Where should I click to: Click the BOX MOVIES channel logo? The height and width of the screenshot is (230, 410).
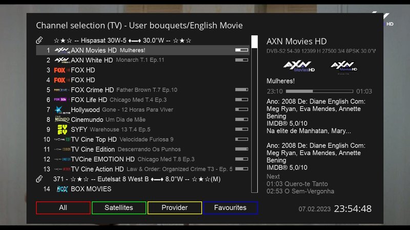point(62,189)
